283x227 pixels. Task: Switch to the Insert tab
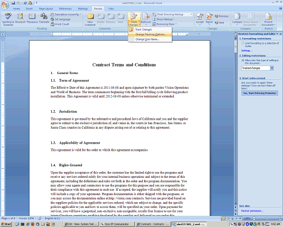click(29, 8)
